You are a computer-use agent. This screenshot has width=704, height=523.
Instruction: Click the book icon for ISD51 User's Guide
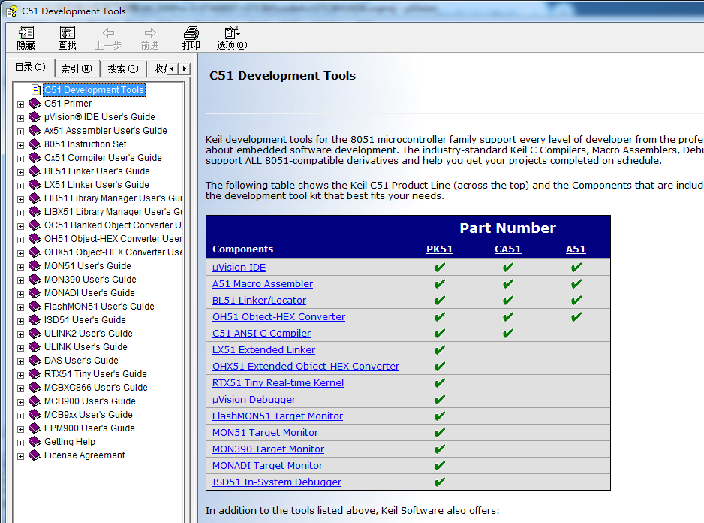[35, 319]
